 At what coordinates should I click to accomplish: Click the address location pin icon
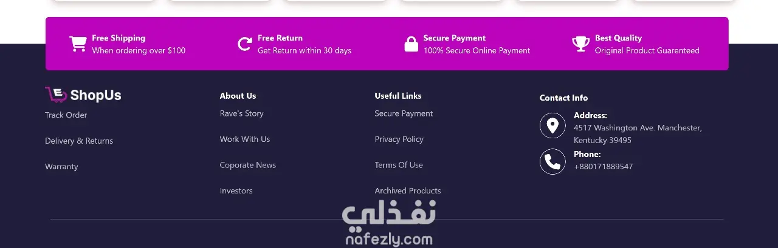click(x=553, y=126)
